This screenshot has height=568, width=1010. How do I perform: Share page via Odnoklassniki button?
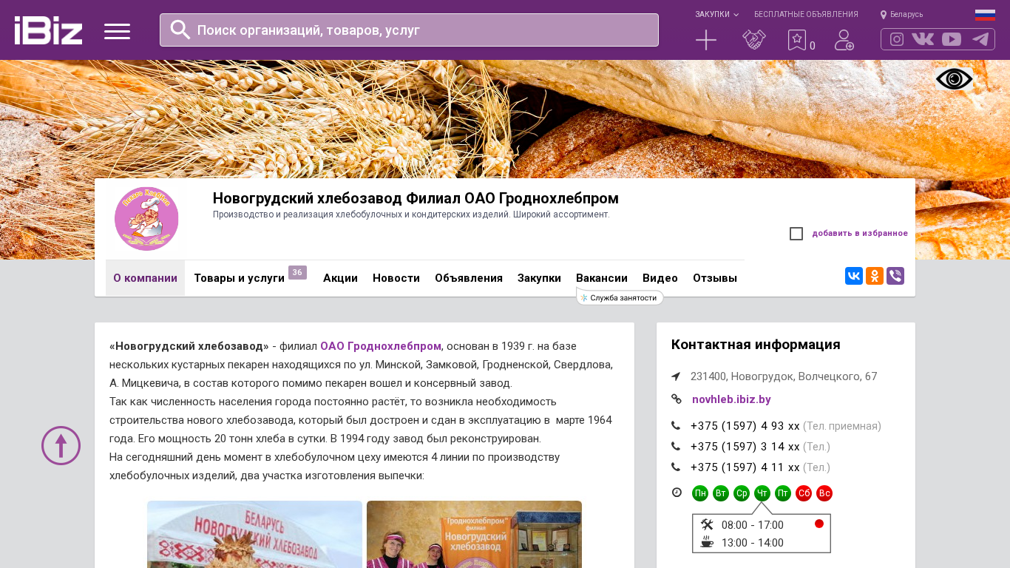point(875,276)
